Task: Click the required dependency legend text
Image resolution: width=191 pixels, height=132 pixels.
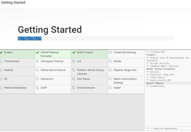Action: 162,128
